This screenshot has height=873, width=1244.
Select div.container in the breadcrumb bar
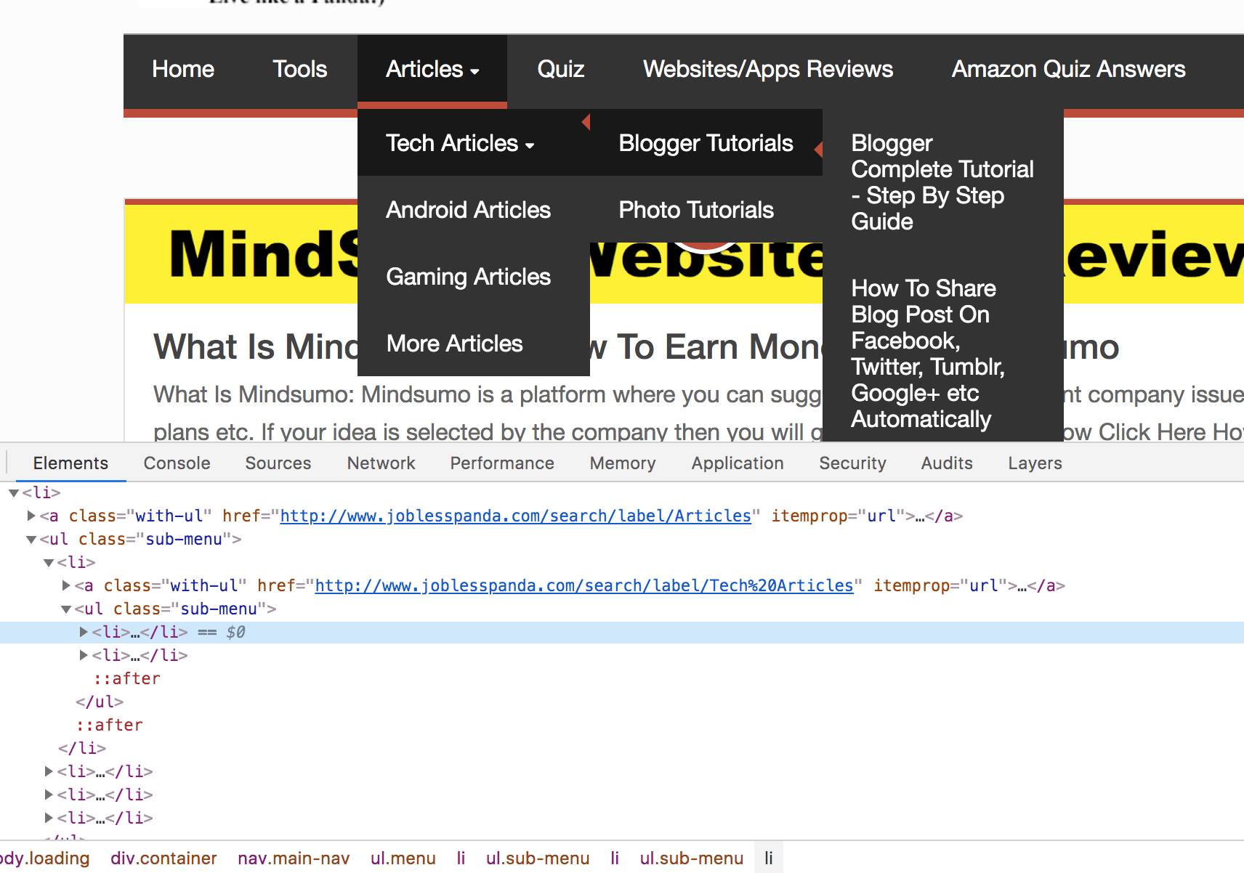pos(163,858)
